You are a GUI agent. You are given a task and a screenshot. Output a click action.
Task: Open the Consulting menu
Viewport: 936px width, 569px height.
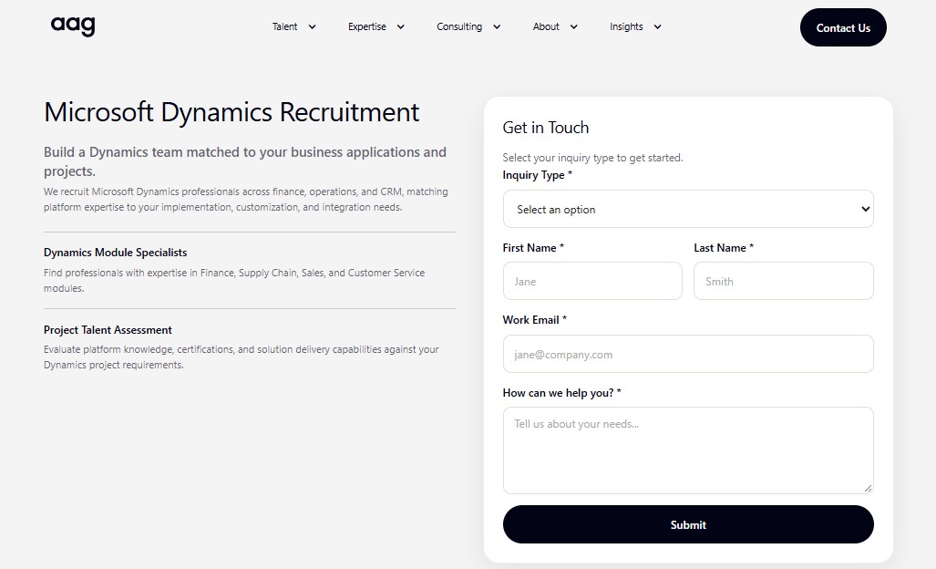pyautogui.click(x=459, y=26)
